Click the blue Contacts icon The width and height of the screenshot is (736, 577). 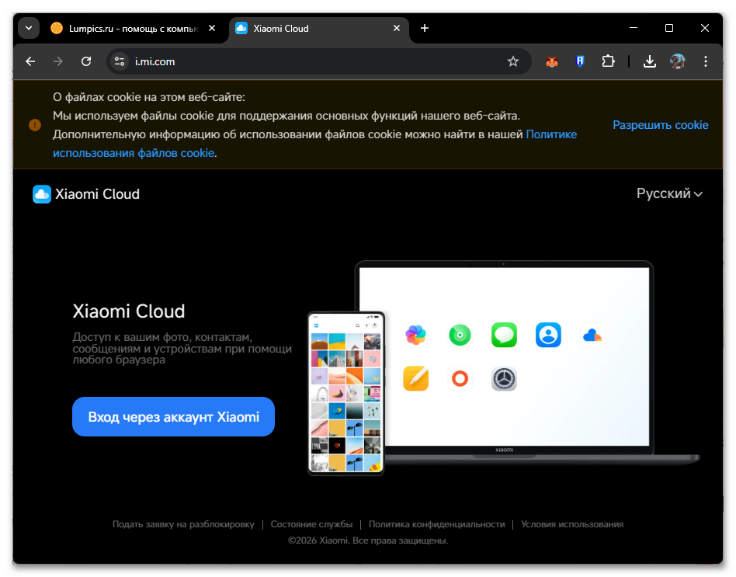548,335
